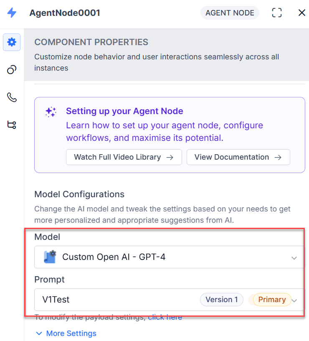Click the Primary prompt badge
The image size is (309, 341).
coord(272,300)
